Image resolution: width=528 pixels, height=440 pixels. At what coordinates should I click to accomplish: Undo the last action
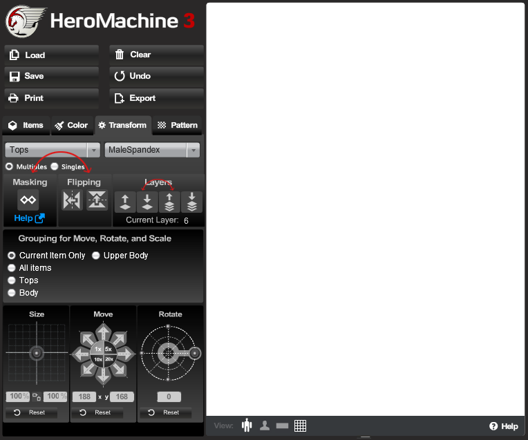[157, 76]
